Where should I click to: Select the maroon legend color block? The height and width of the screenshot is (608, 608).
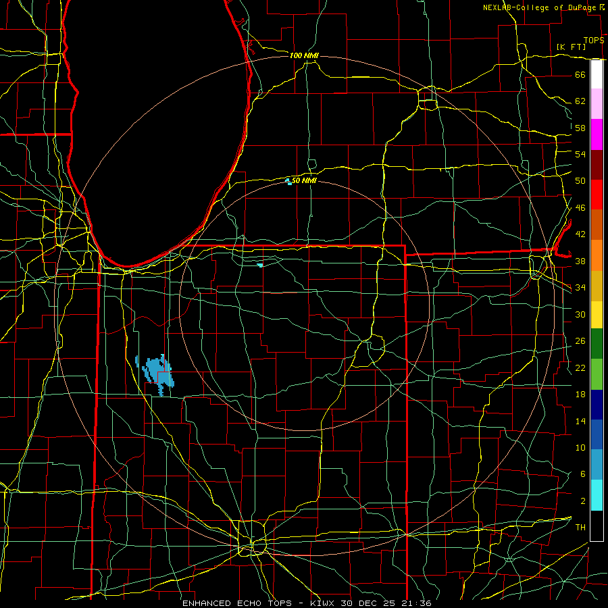597,165
